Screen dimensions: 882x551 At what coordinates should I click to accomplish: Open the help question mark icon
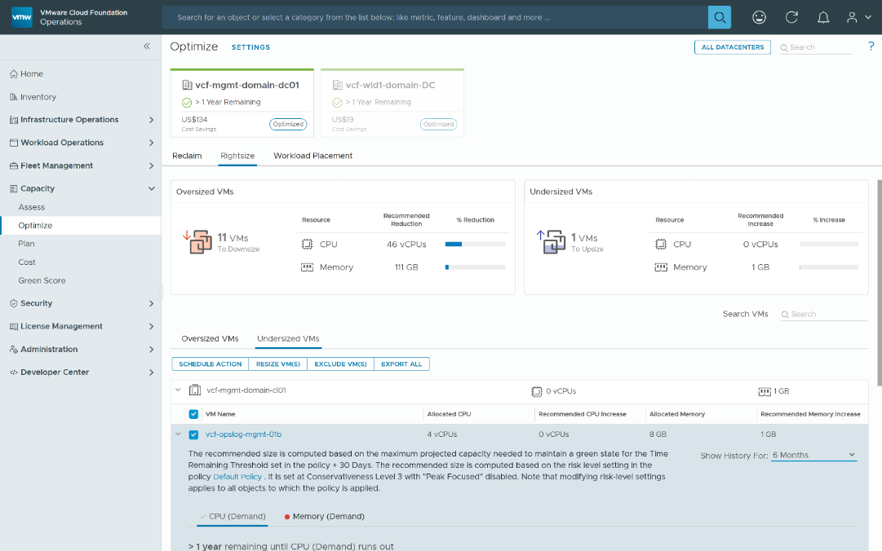(873, 46)
